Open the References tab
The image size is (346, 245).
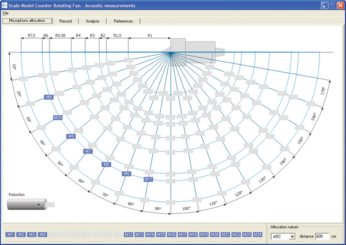click(x=123, y=21)
